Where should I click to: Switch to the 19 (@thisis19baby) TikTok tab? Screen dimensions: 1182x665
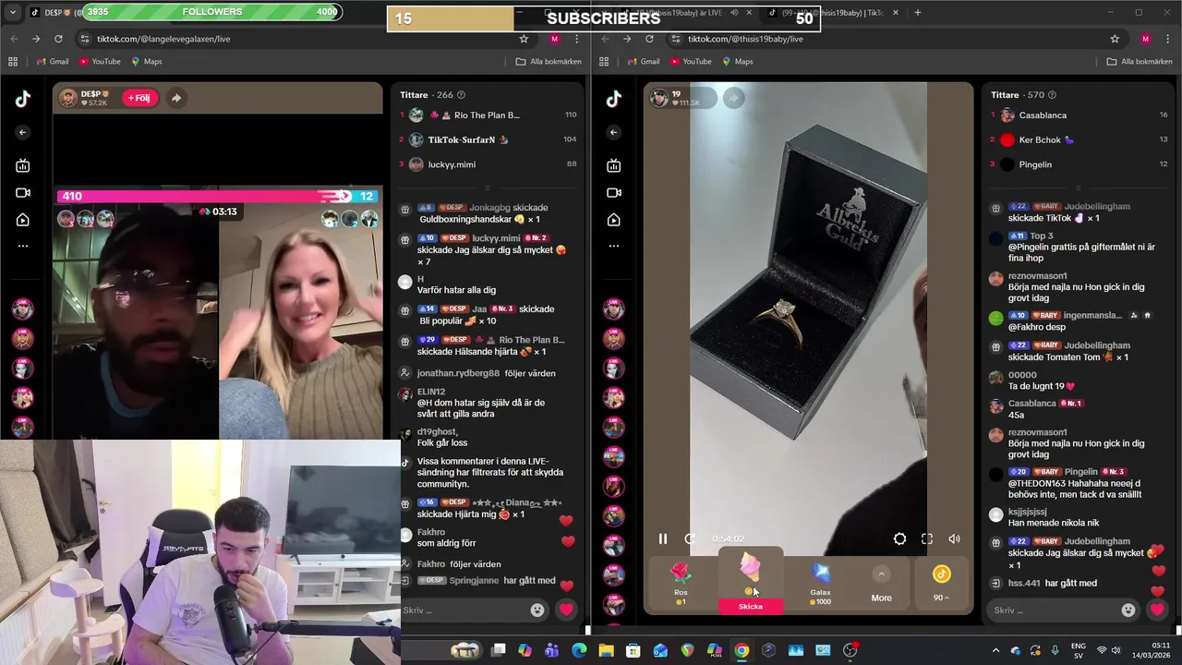(x=826, y=13)
